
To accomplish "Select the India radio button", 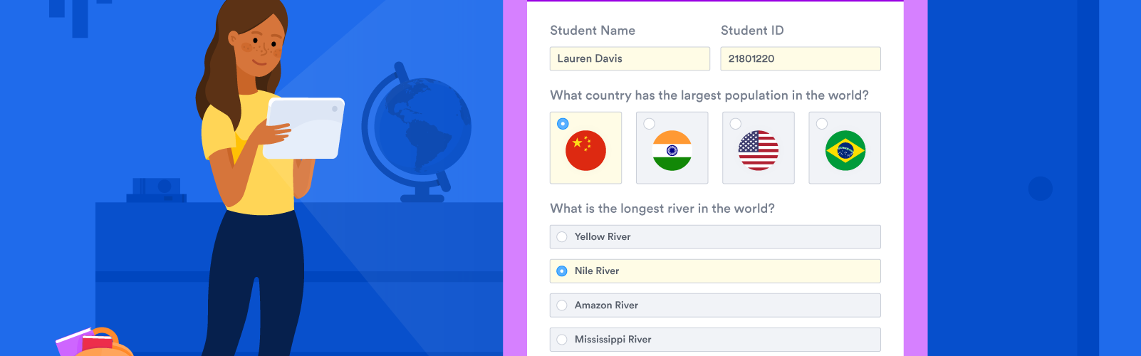I will click(x=649, y=124).
